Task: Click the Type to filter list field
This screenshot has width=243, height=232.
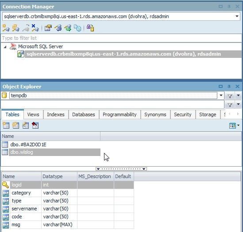Action: point(121,38)
